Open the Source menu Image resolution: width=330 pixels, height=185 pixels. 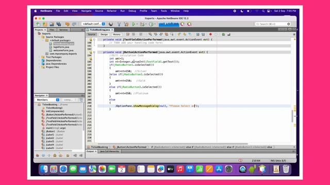point(99,11)
